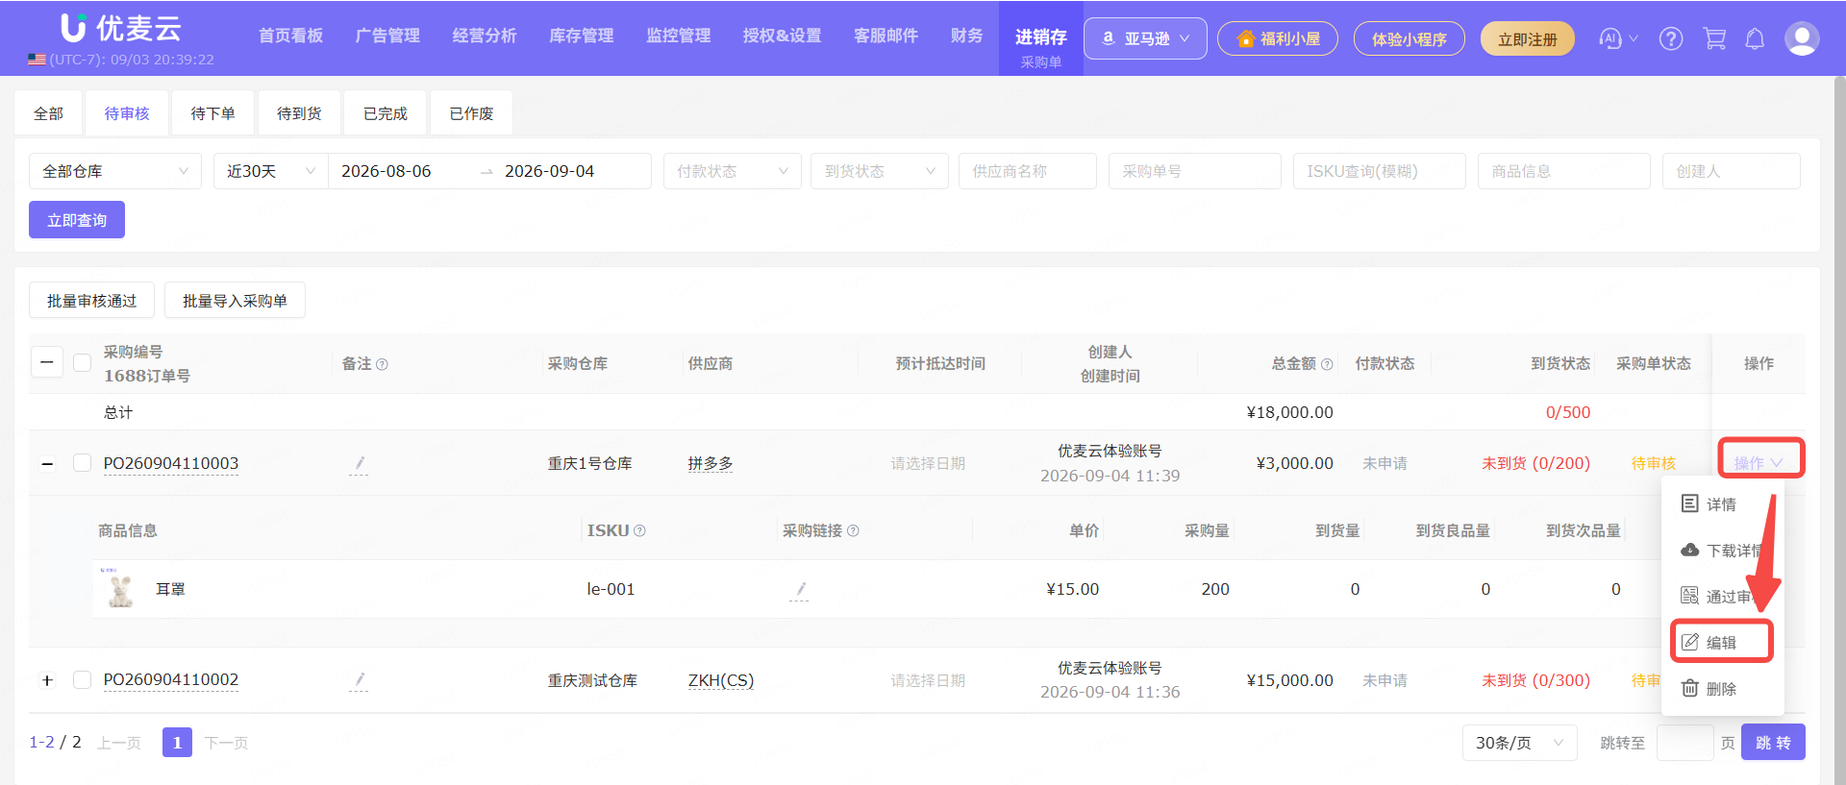Click the 批量审核通过 button
1846x785 pixels.
pos(92,301)
